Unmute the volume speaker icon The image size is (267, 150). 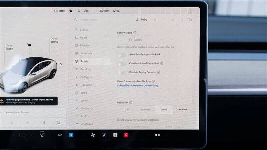click(x=158, y=135)
